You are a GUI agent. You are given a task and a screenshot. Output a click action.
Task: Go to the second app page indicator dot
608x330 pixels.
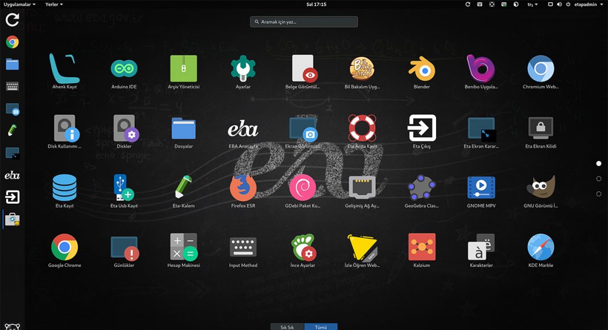[x=599, y=179]
